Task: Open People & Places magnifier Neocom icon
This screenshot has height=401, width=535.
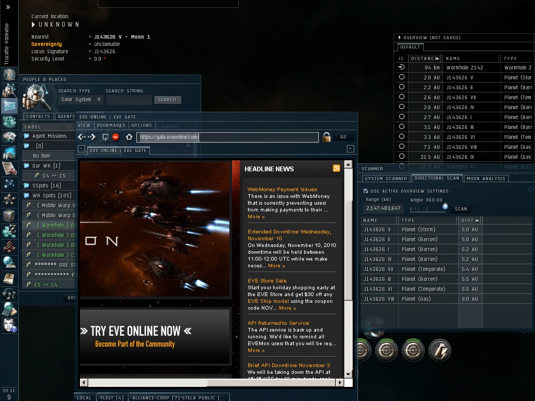Action: (x=9, y=91)
